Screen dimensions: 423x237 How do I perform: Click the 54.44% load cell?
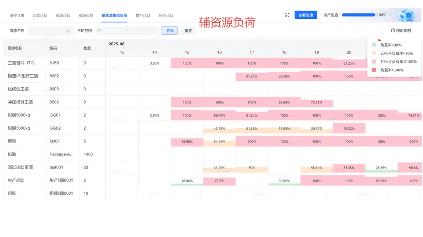coord(219,142)
